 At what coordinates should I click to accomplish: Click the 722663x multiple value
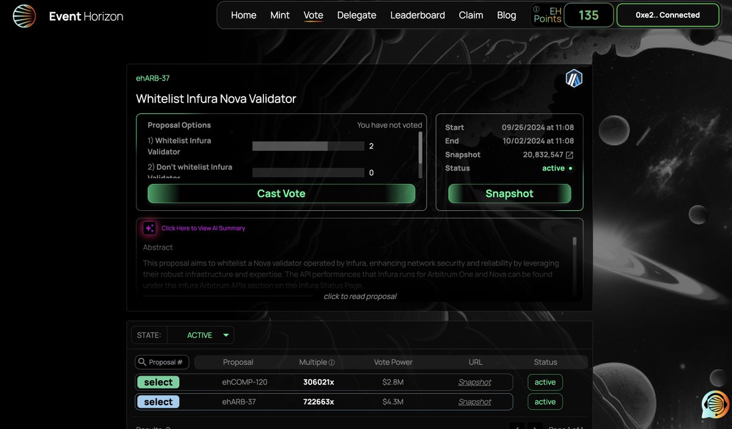318,402
